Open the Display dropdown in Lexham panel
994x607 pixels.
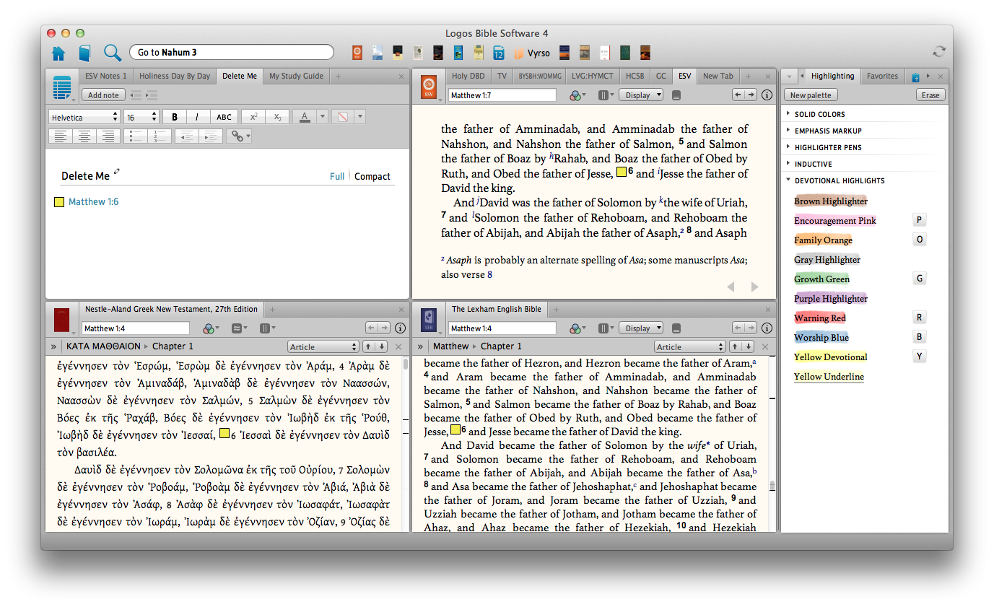tap(641, 328)
